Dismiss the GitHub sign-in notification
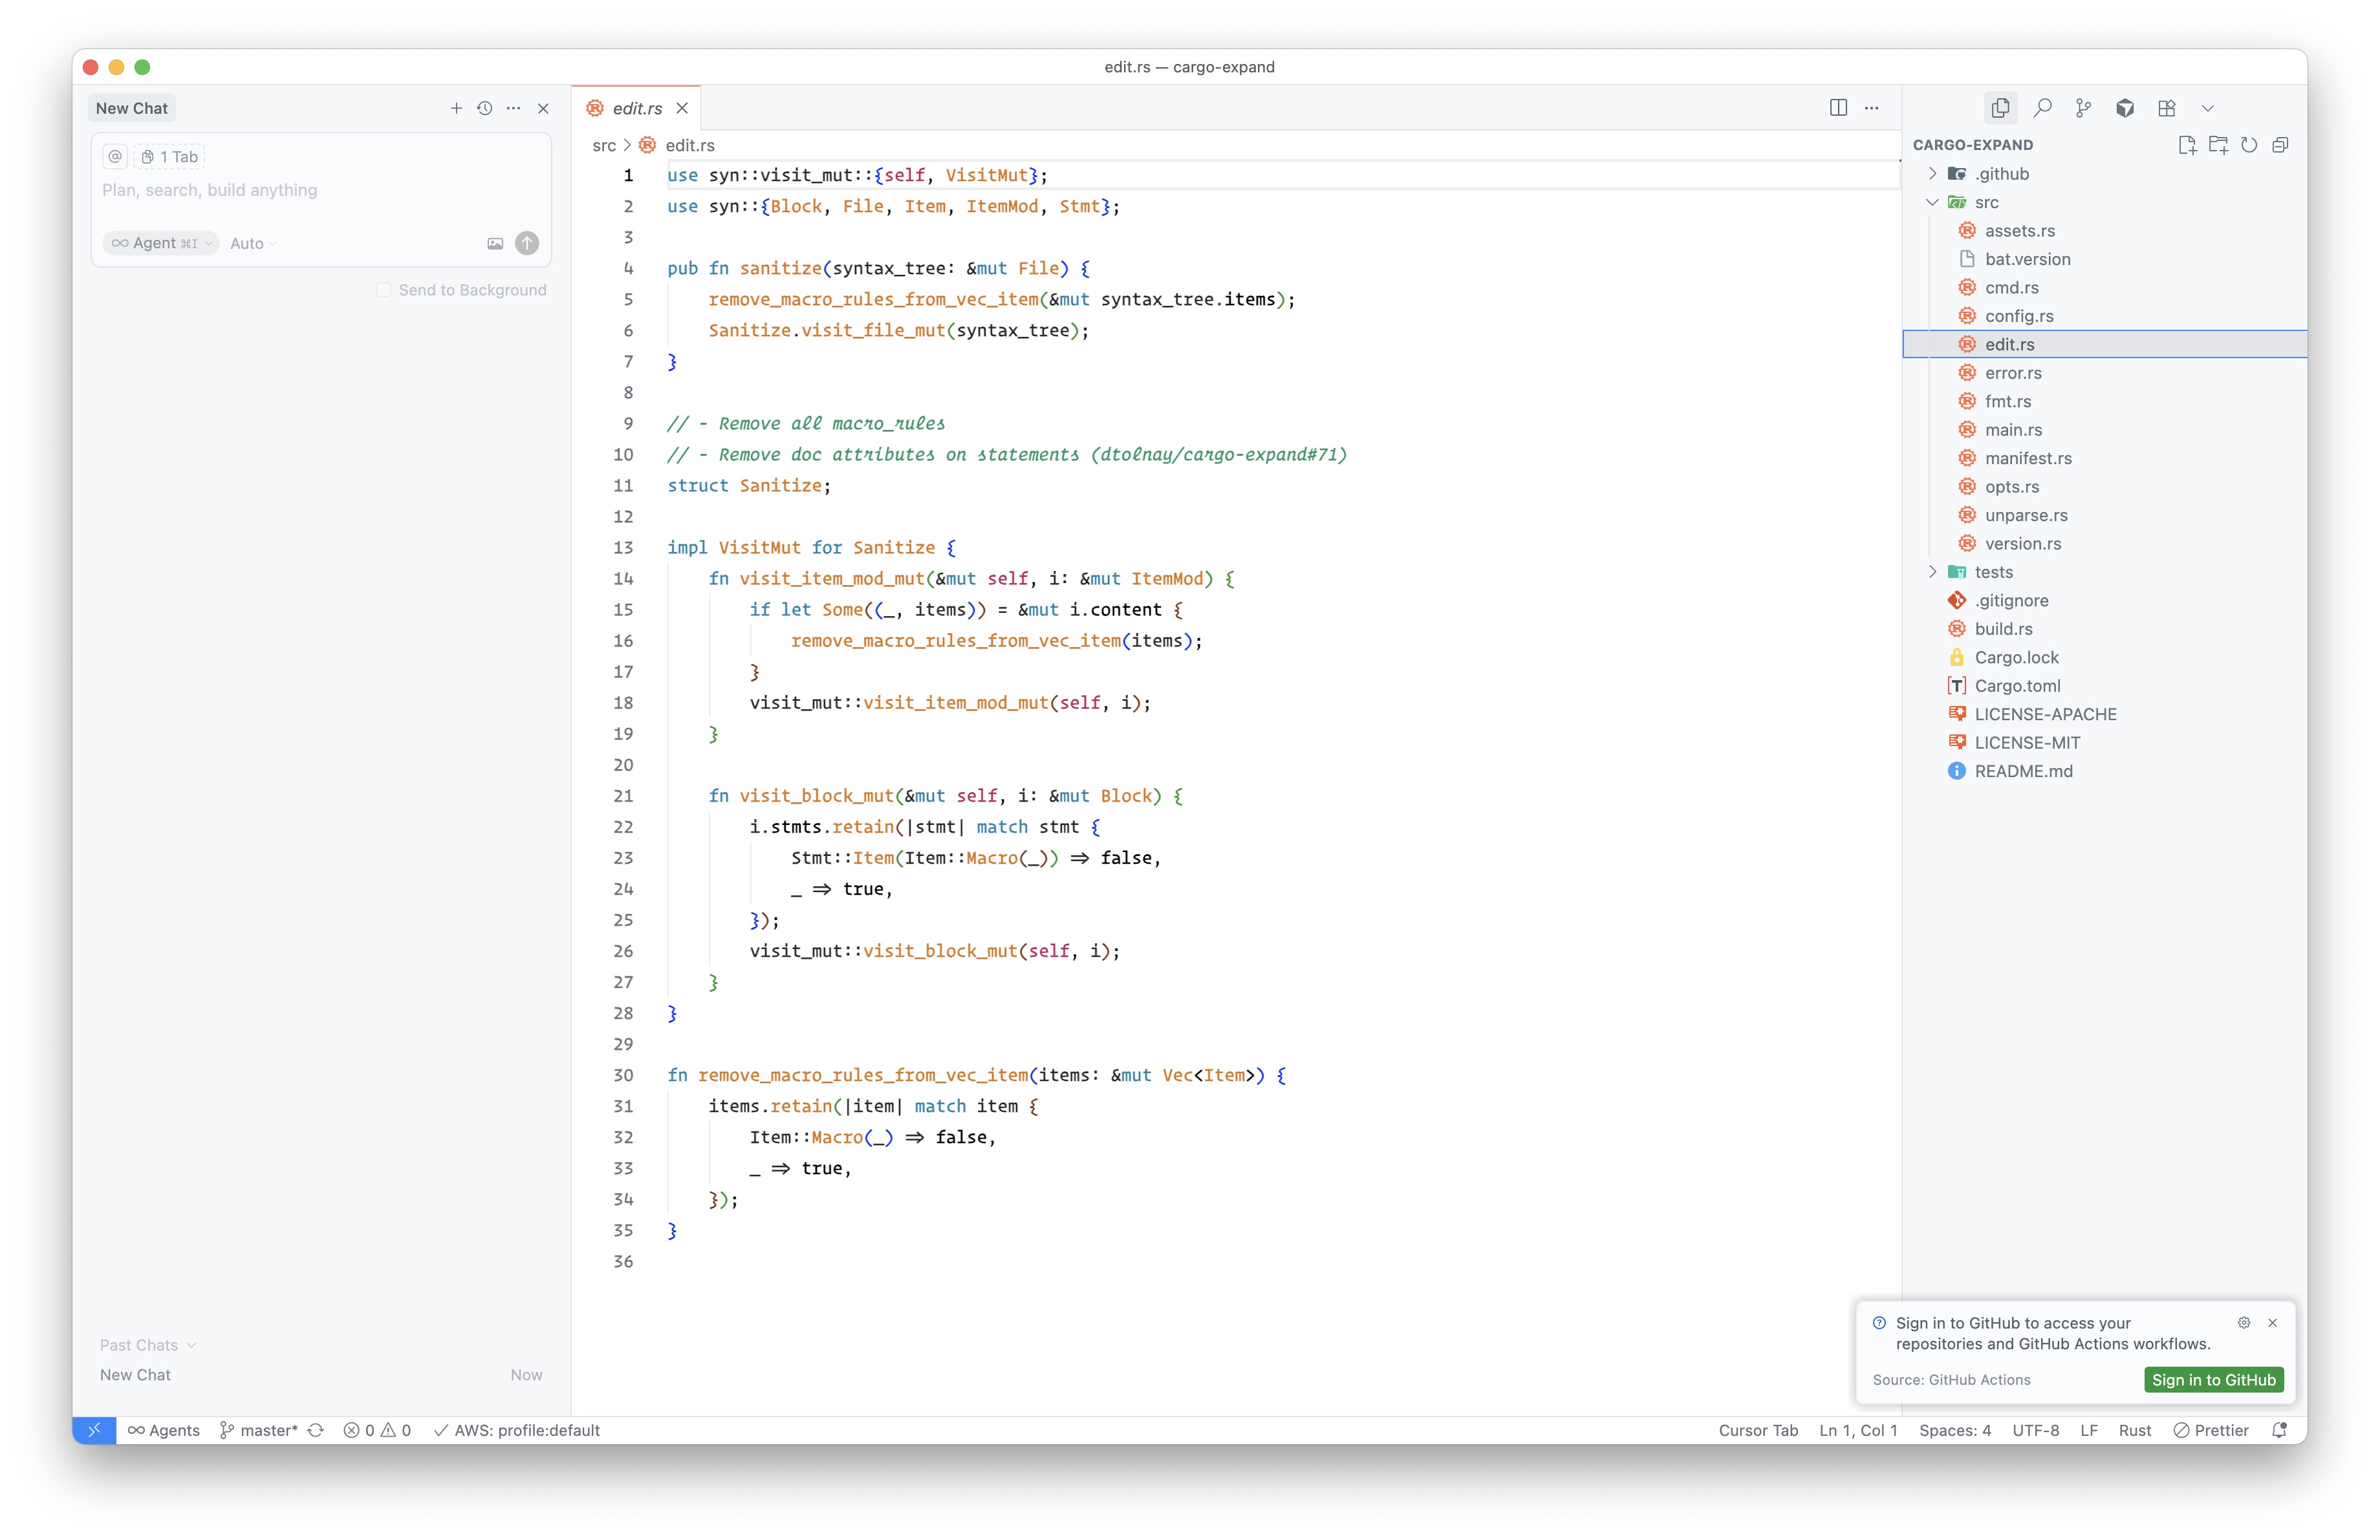The height and width of the screenshot is (1540, 2380). (x=2272, y=1322)
